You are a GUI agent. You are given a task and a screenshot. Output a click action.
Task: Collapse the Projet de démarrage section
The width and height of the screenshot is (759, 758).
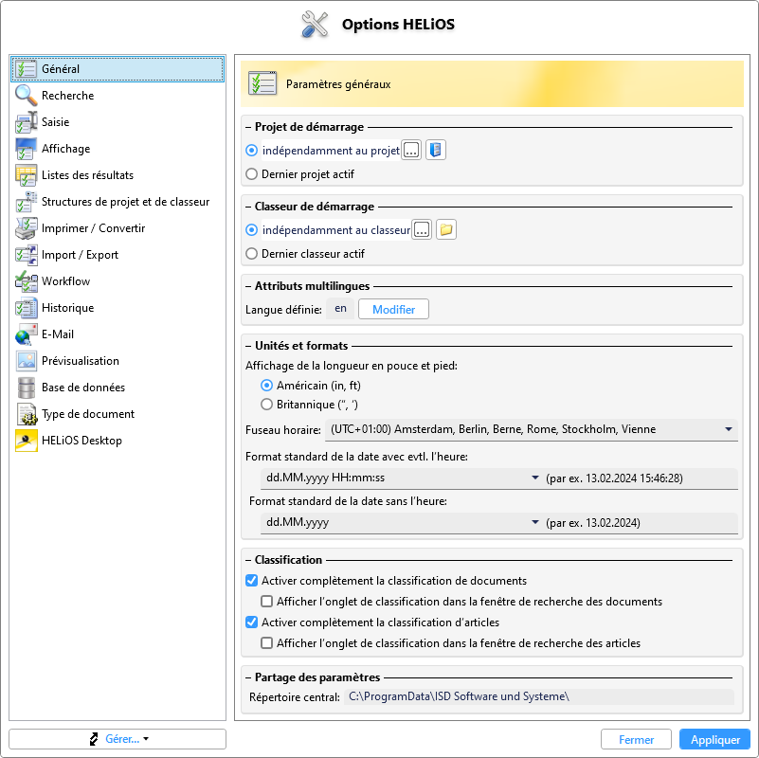[x=248, y=127]
